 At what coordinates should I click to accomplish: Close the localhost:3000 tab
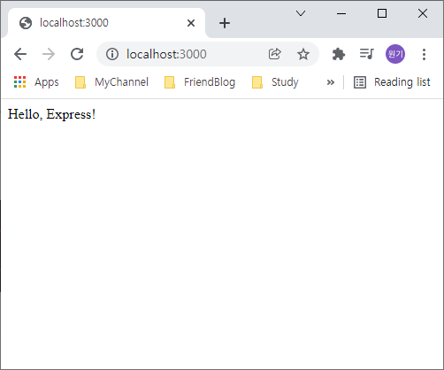[x=191, y=23]
